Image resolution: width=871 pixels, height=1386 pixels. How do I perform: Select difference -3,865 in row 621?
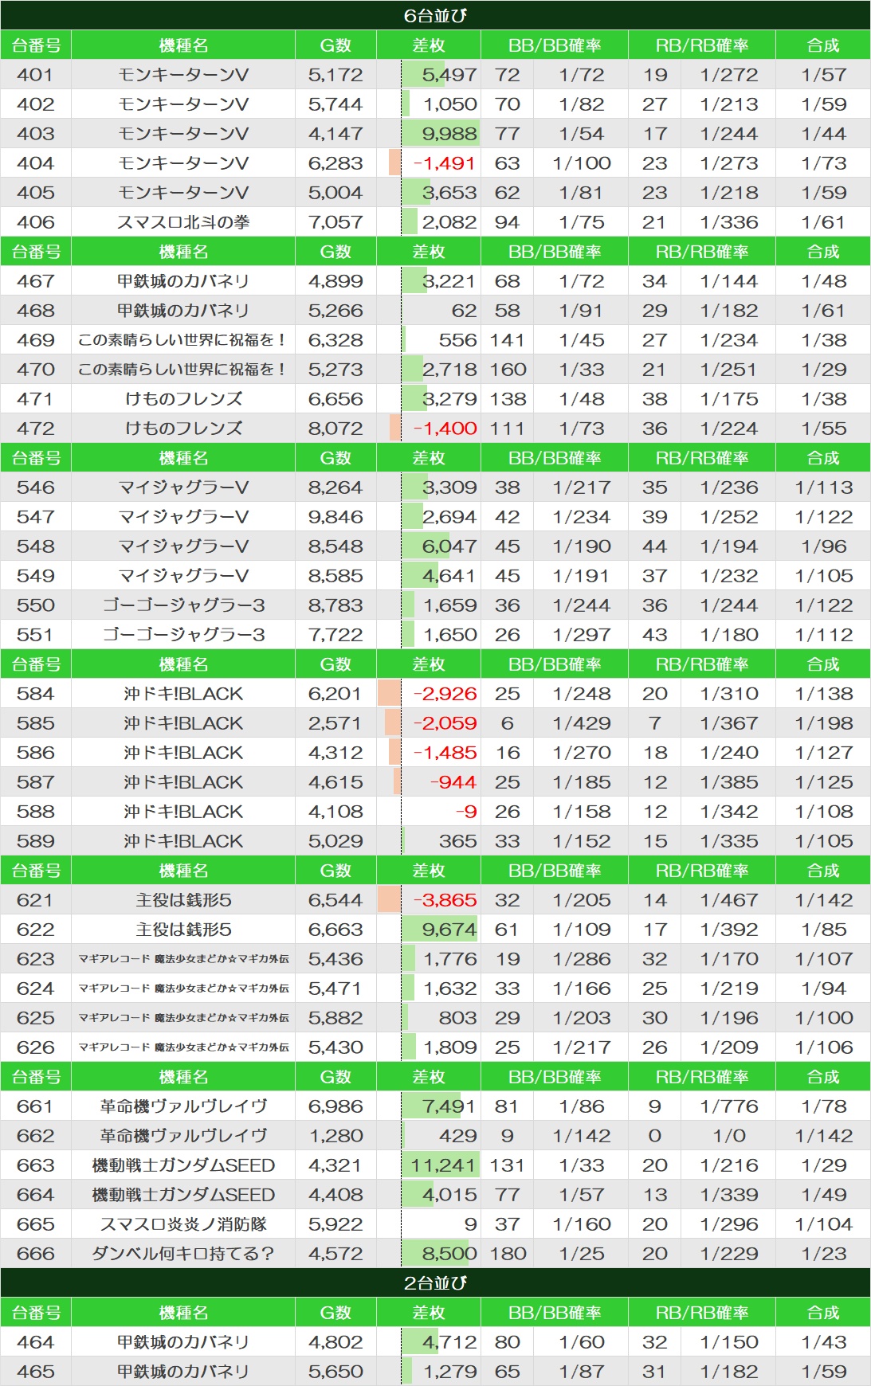pyautogui.click(x=445, y=900)
